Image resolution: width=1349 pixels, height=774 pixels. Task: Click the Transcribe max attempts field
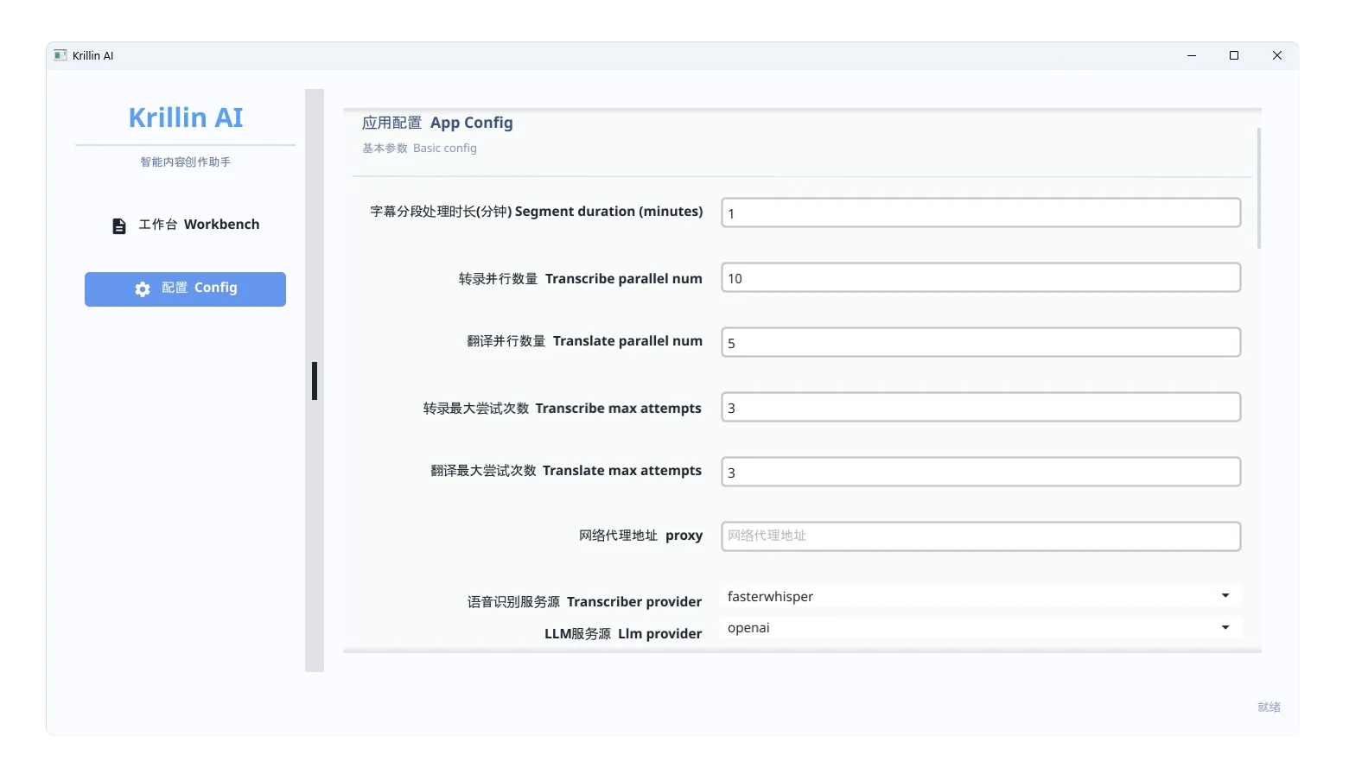(980, 408)
